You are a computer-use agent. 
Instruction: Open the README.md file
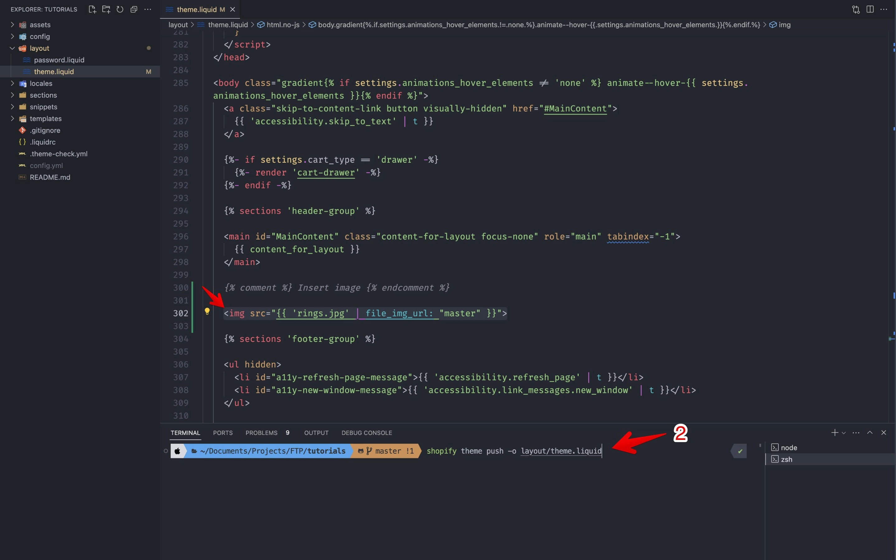[x=80, y=177]
